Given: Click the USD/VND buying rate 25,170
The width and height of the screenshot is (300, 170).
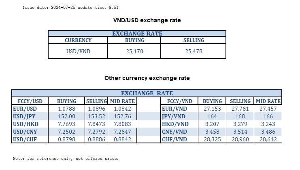Looking at the screenshot, I should (135, 51).
